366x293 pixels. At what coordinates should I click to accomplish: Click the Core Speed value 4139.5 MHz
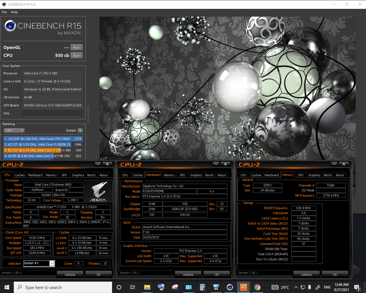37,238
